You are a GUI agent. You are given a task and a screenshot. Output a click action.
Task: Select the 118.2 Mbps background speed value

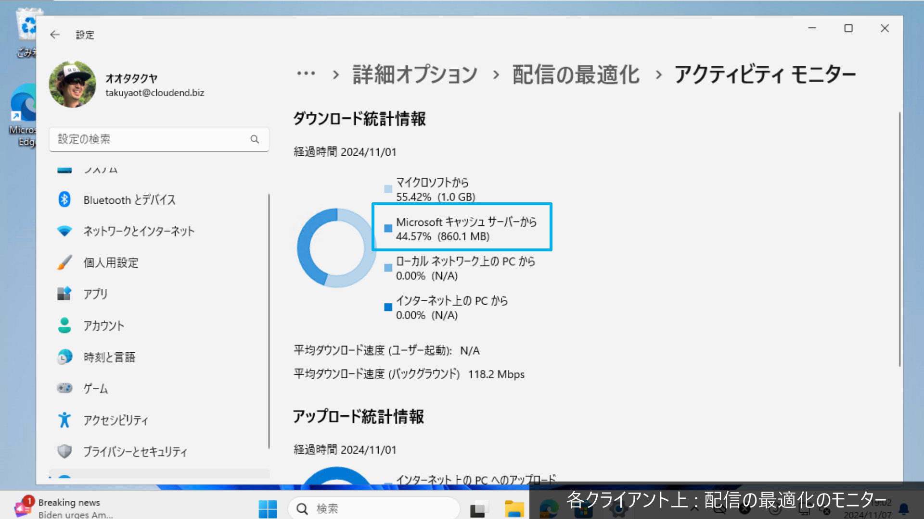(496, 374)
